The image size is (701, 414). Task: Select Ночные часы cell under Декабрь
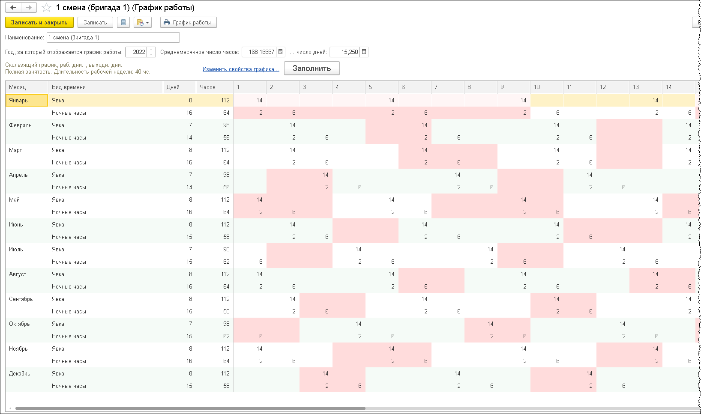[x=105, y=386]
